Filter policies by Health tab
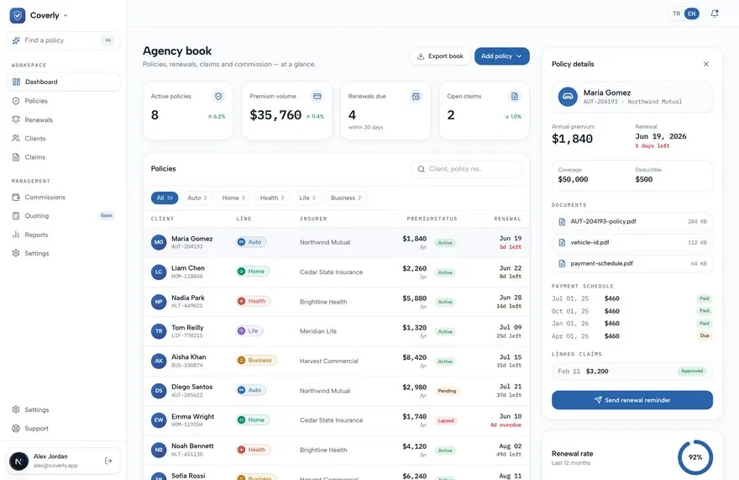This screenshot has width=739, height=480. (272, 198)
